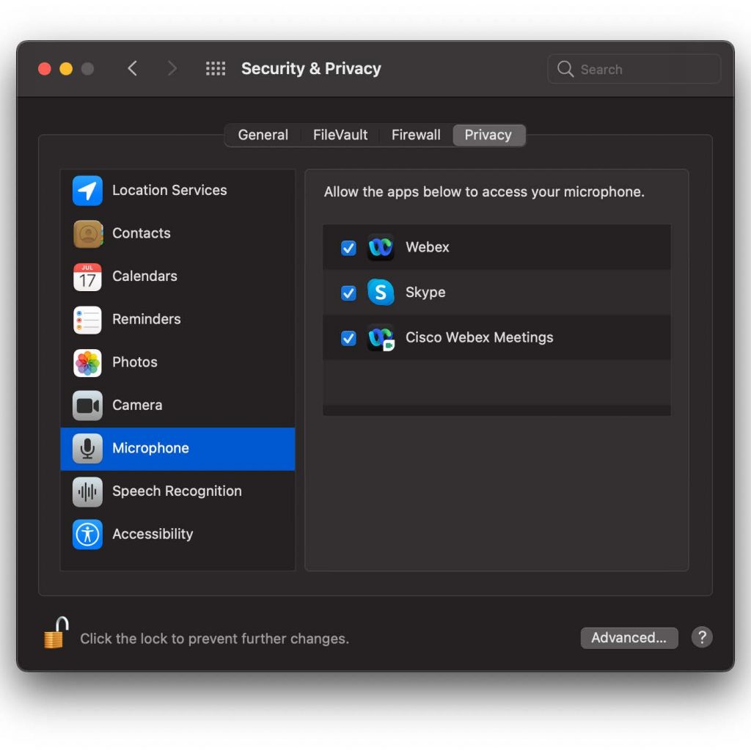
Task: Minimize the window with yellow button
Action: [66, 69]
